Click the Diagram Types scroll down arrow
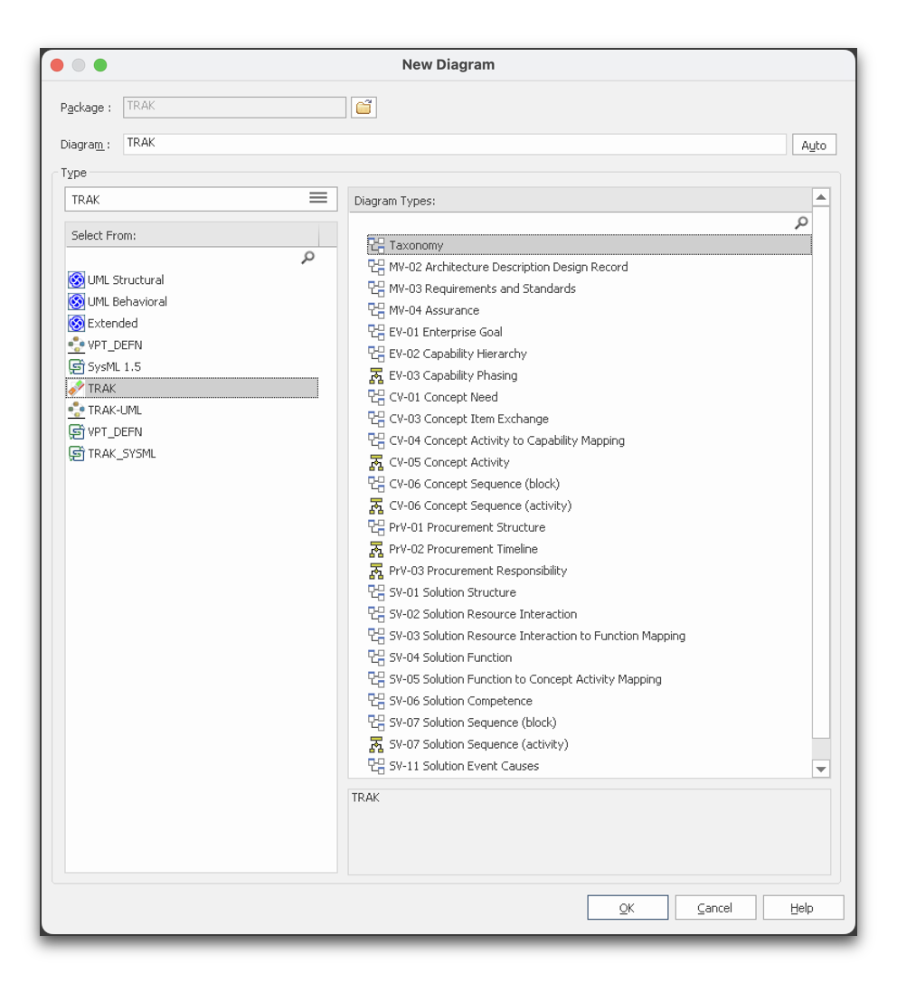The image size is (897, 983). [x=820, y=770]
